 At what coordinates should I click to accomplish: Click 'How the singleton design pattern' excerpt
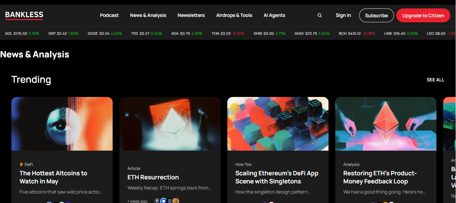[273, 192]
